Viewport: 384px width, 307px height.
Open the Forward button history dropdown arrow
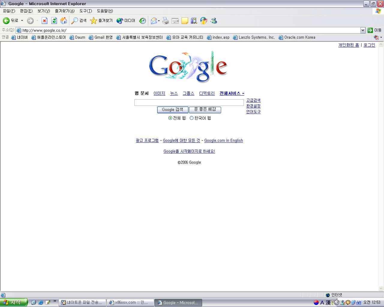point(37,21)
